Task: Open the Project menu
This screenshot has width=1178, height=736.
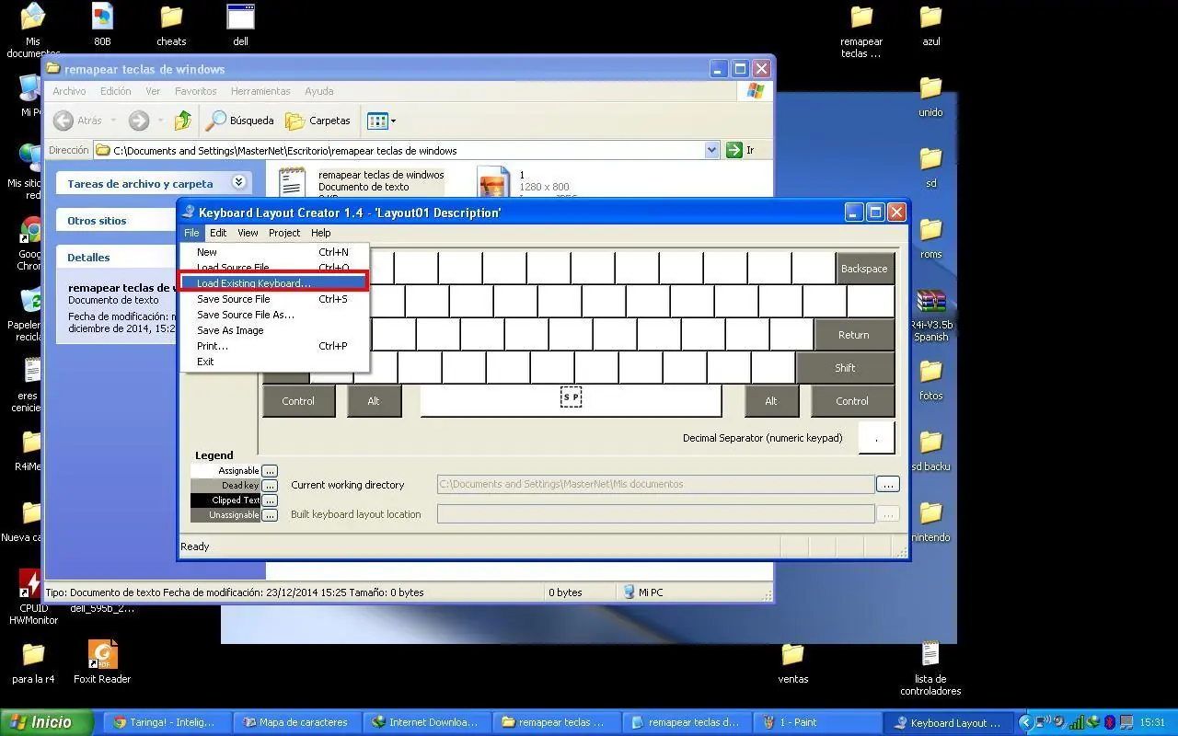Action: coord(284,233)
